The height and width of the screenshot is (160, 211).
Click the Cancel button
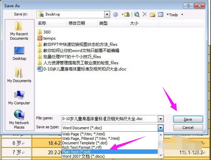click(188, 127)
